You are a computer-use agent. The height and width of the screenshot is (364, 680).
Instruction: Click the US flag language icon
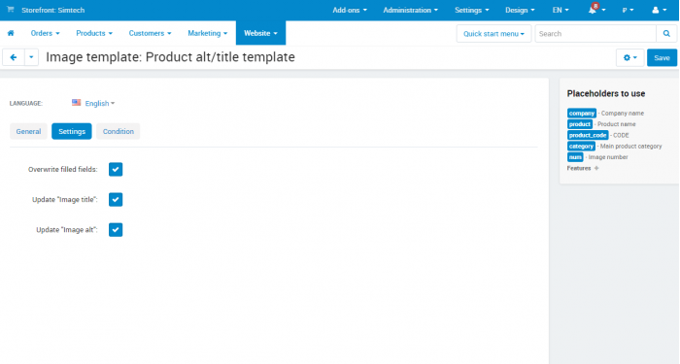[x=77, y=103]
